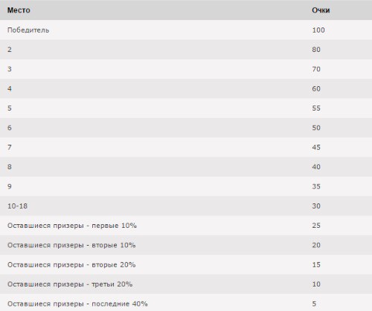Select the place 6 cell

[x=10, y=128]
